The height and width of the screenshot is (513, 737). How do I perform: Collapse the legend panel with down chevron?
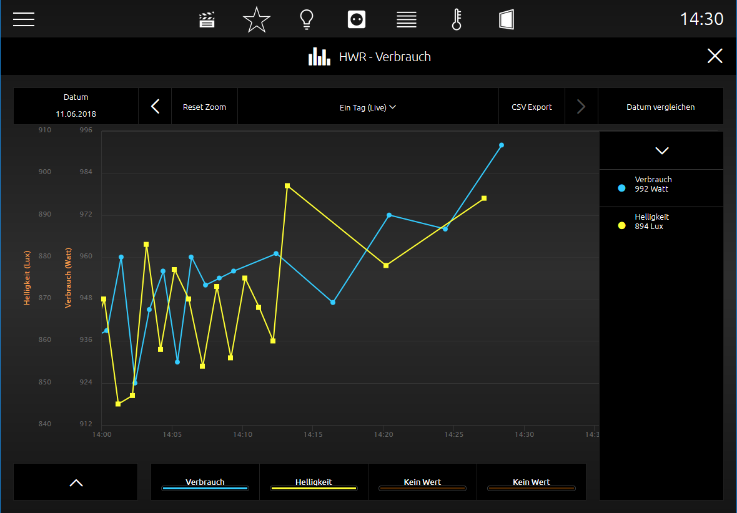[x=661, y=150]
